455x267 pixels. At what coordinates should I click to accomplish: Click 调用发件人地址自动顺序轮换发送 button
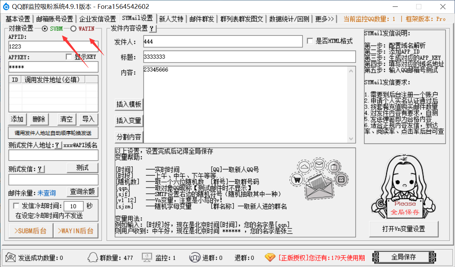[53, 133]
